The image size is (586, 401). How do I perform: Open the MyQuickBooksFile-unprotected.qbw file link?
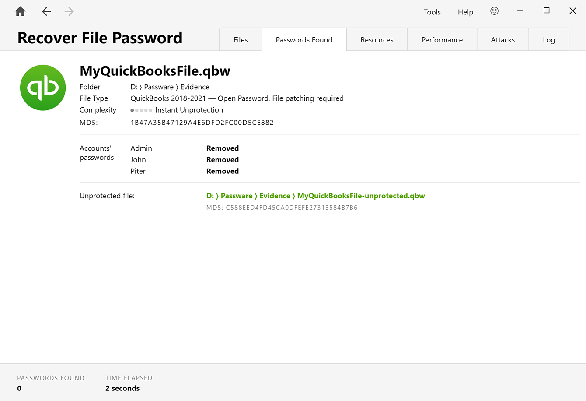316,196
